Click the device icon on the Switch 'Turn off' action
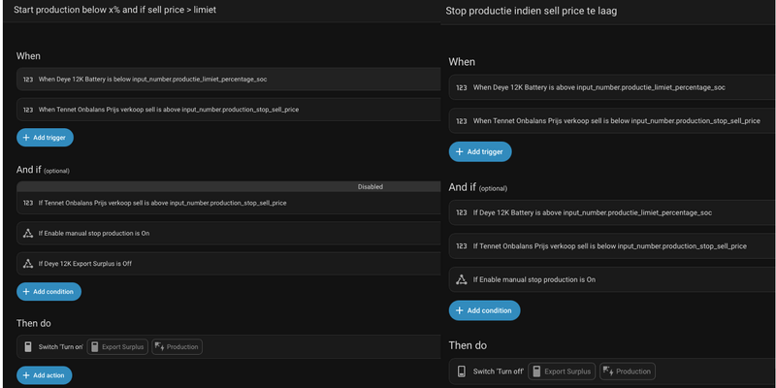The width and height of the screenshot is (776, 388). click(462, 372)
